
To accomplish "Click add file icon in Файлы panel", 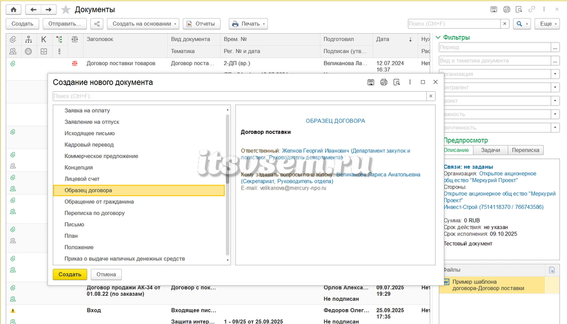I will [552, 270].
